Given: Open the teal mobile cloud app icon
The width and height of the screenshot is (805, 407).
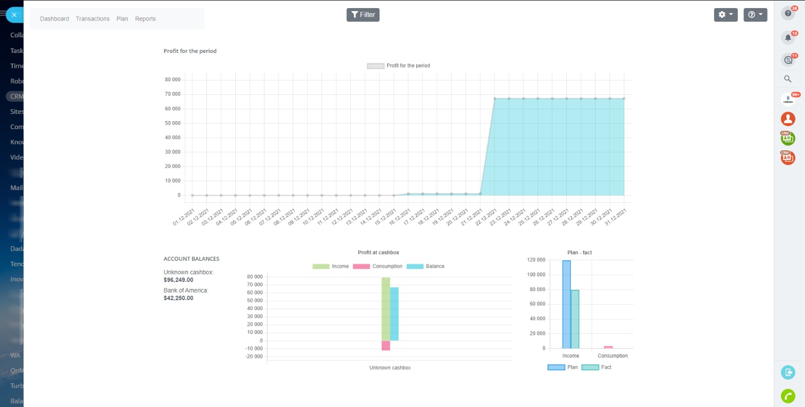Looking at the screenshot, I should (788, 372).
